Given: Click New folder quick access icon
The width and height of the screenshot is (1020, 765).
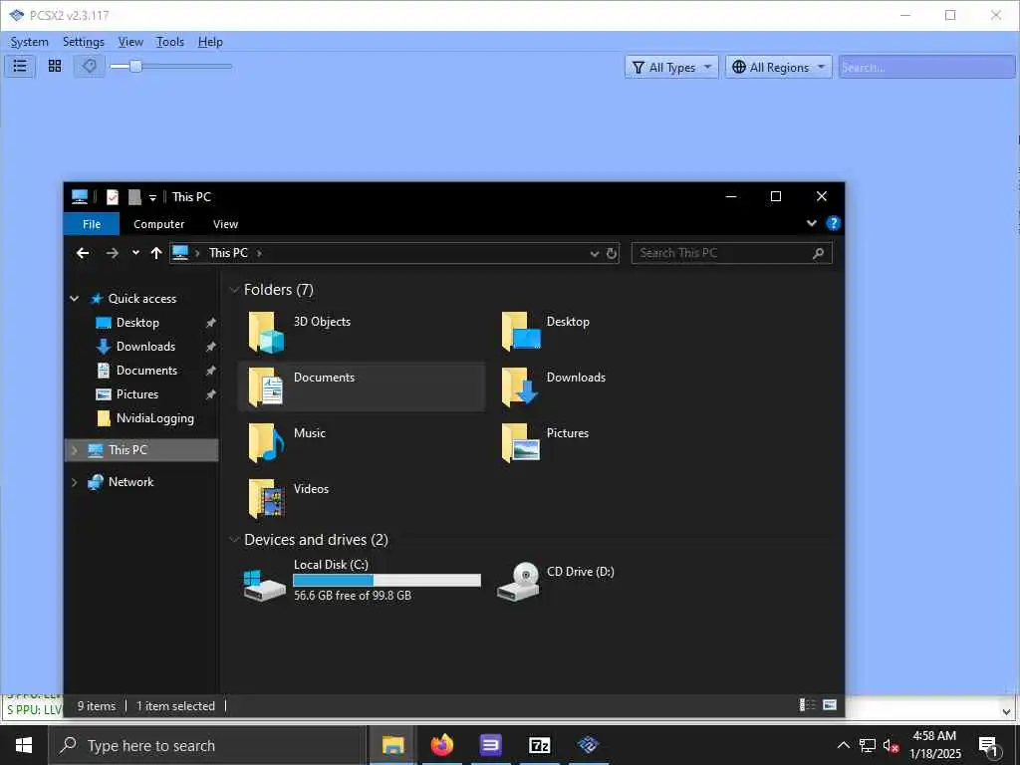Looking at the screenshot, I should click(x=134, y=196).
